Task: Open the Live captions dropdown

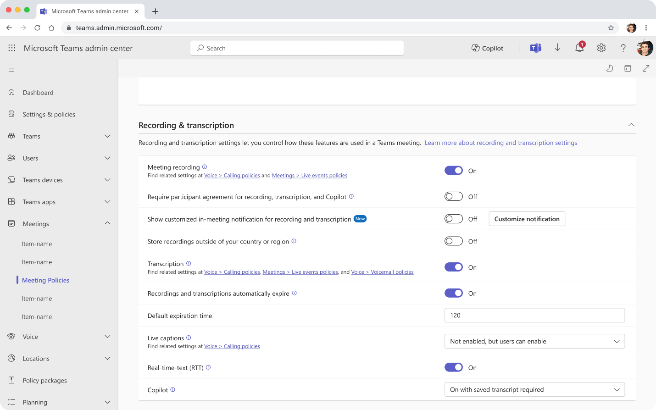Action: point(534,341)
